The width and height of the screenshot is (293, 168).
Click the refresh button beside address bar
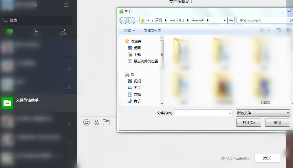tap(231, 20)
